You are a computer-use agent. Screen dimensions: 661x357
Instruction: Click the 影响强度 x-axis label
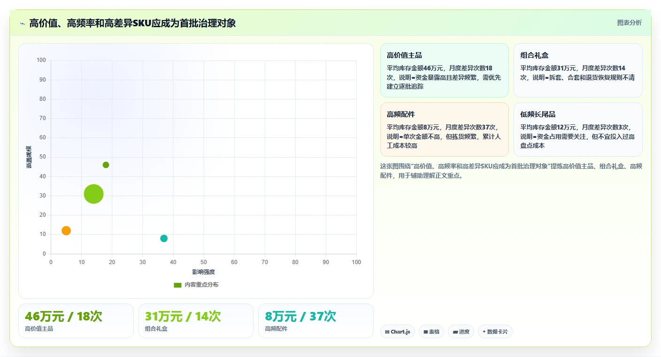(203, 272)
